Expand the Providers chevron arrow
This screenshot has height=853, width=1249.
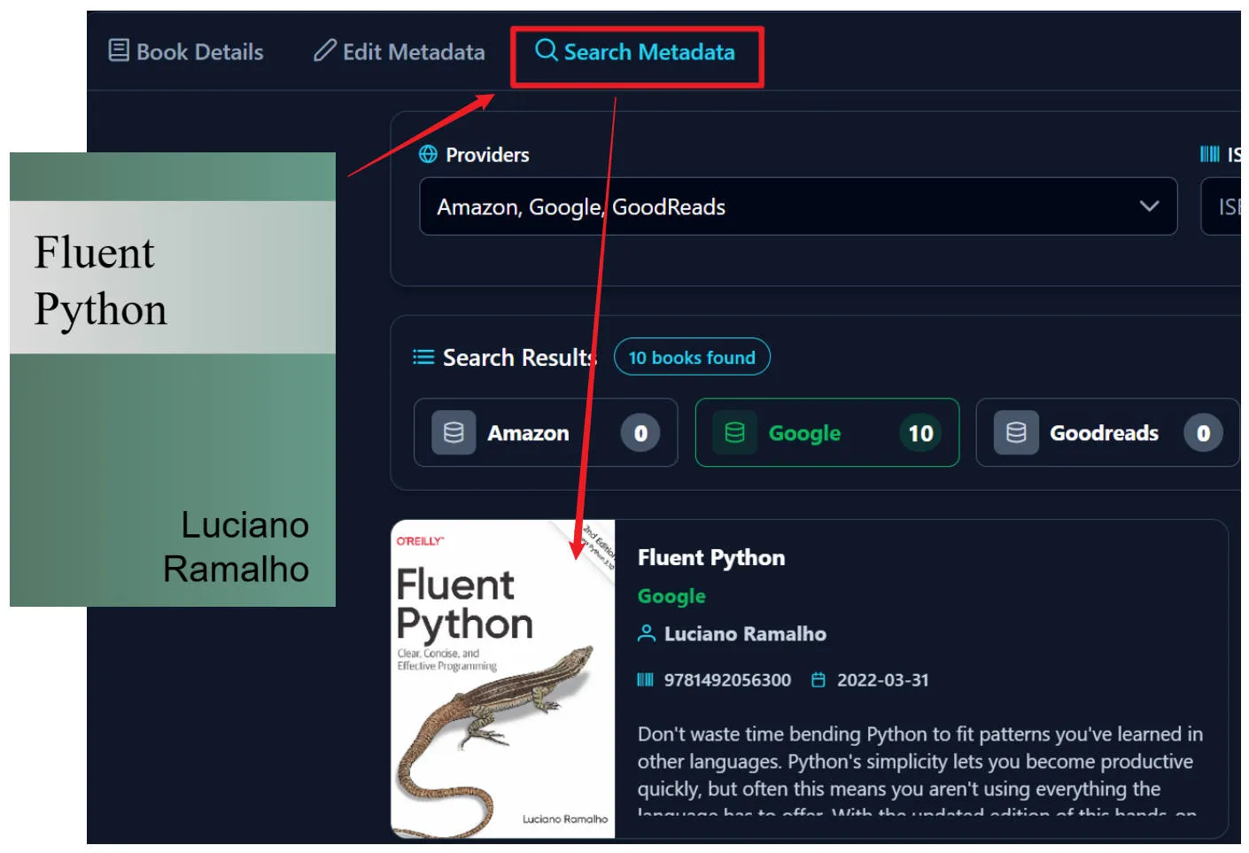pos(1149,206)
